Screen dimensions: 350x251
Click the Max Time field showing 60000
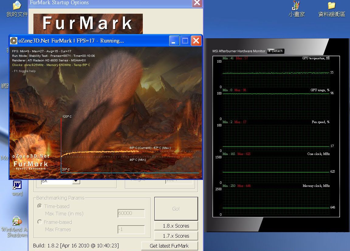click(131, 213)
